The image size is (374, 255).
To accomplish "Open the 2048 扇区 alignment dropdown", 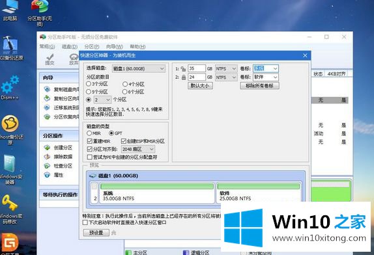I will [x=138, y=149].
